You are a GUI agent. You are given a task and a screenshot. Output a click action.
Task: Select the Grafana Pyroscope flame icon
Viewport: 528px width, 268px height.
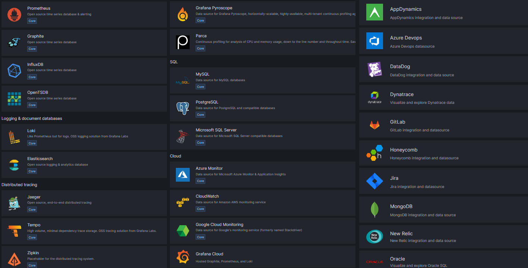coord(183,14)
